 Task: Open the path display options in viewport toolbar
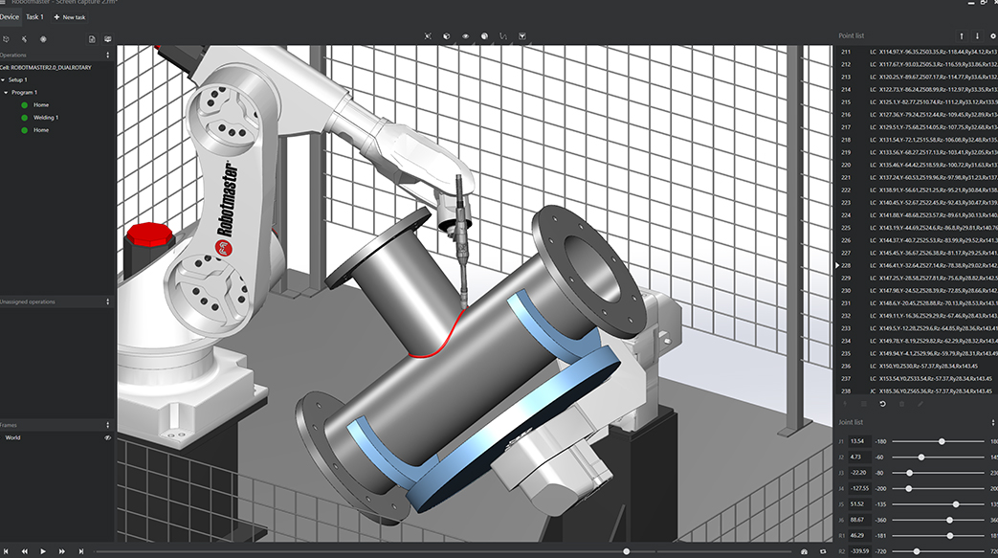pos(503,36)
